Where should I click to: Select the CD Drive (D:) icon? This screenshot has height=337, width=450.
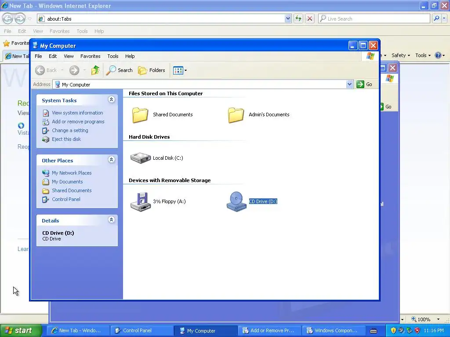(236, 202)
